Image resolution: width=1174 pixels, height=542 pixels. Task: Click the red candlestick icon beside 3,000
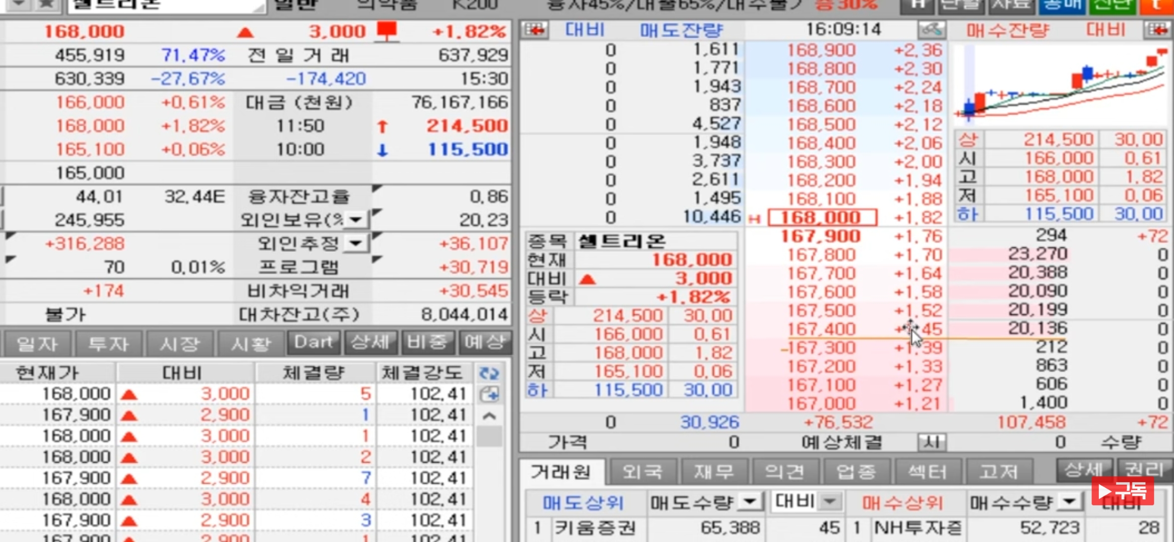point(387,31)
